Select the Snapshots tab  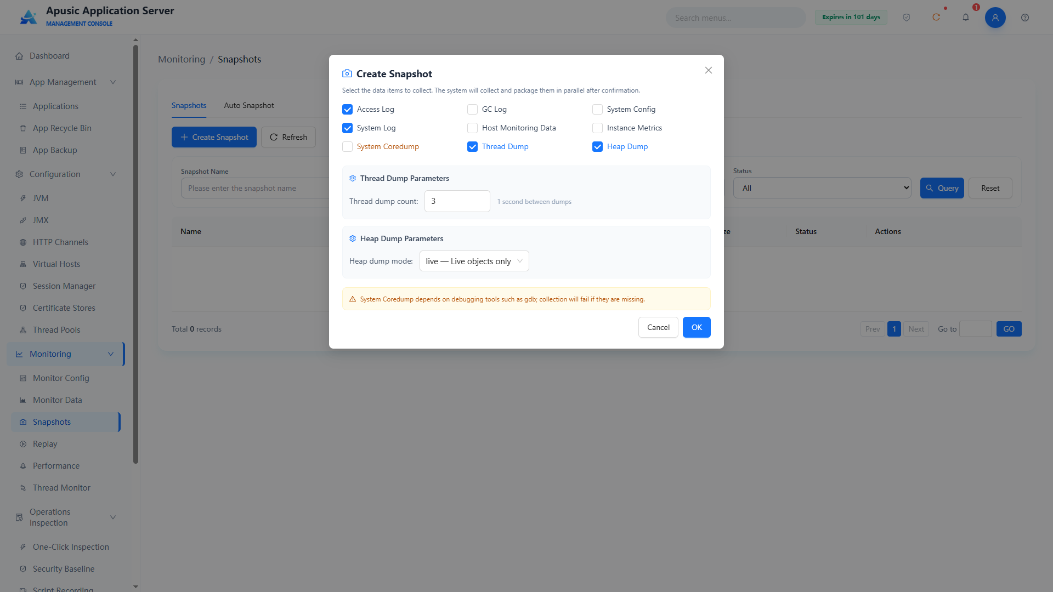[x=189, y=105]
